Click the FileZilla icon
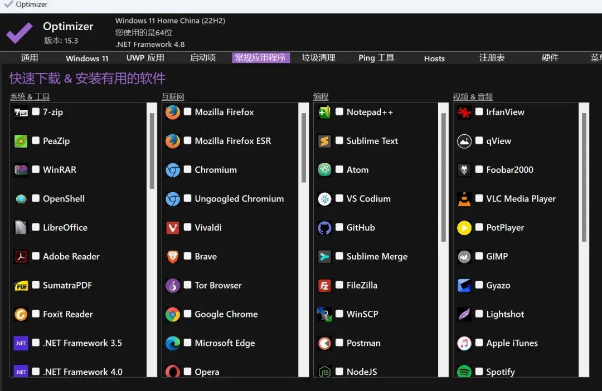Image resolution: width=602 pixels, height=391 pixels. click(324, 286)
